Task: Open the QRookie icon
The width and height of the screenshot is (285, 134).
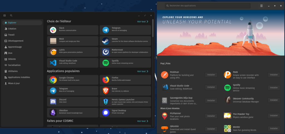Action: [x=164, y=129]
